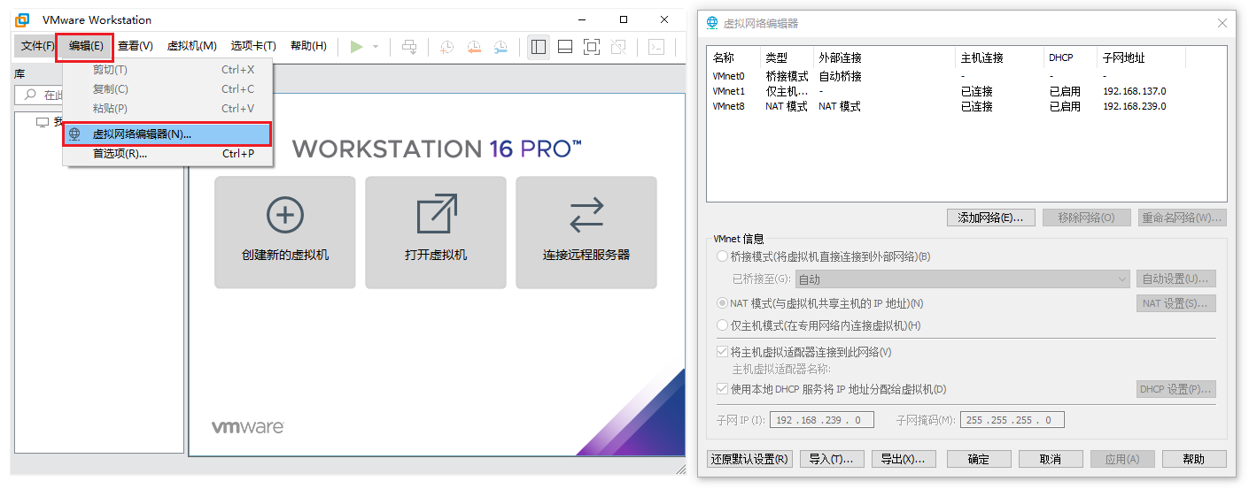Select the host-only mode radio button
Image resolution: width=1249 pixels, height=489 pixels.
click(x=722, y=325)
